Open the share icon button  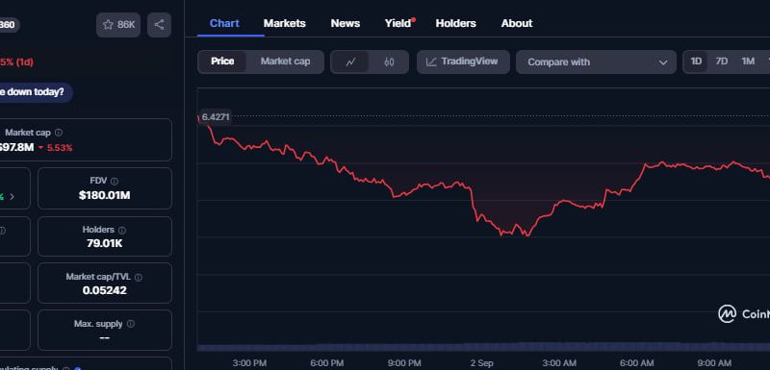click(x=159, y=25)
